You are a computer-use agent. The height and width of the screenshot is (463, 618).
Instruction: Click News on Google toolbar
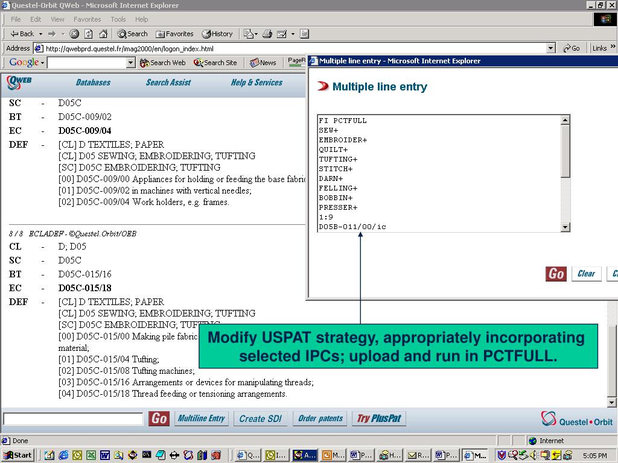click(263, 63)
